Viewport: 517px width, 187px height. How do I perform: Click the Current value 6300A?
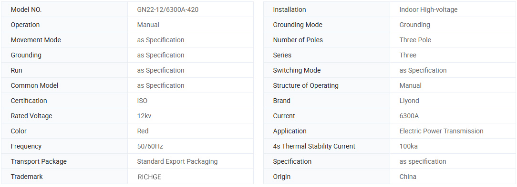click(x=409, y=116)
